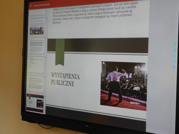Tap the home icon in the side toolbar
179x134 pixels.
point(175,56)
